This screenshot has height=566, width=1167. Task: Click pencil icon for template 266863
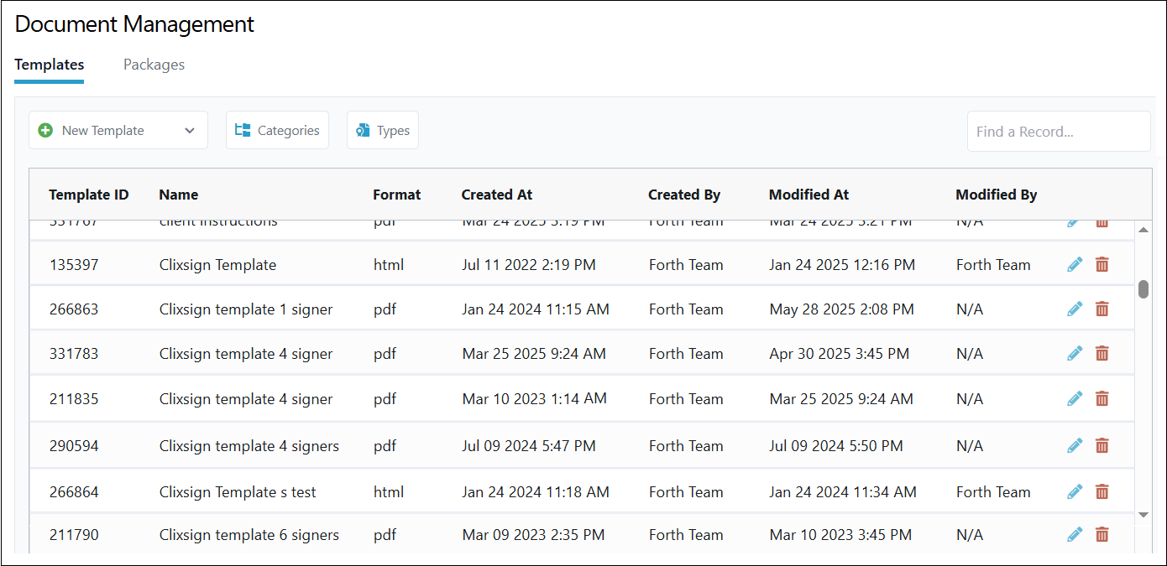[1075, 309]
